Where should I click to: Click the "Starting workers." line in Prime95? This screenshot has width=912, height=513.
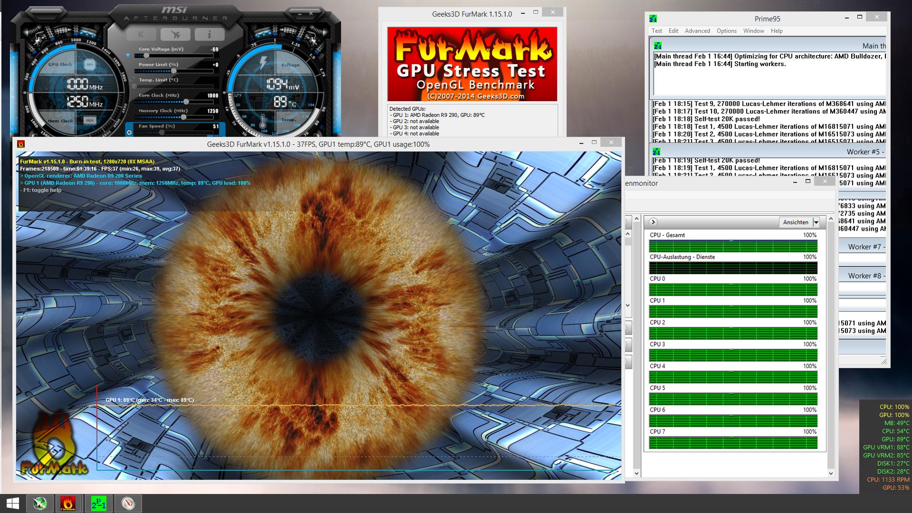[x=720, y=64]
